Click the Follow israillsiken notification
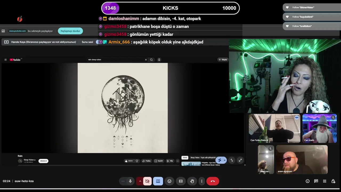This screenshot has height=192, width=341. click(x=312, y=26)
